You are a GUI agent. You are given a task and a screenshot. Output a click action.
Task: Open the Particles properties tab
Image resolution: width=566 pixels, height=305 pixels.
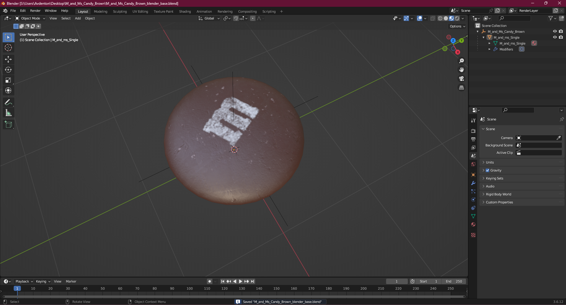tap(473, 191)
